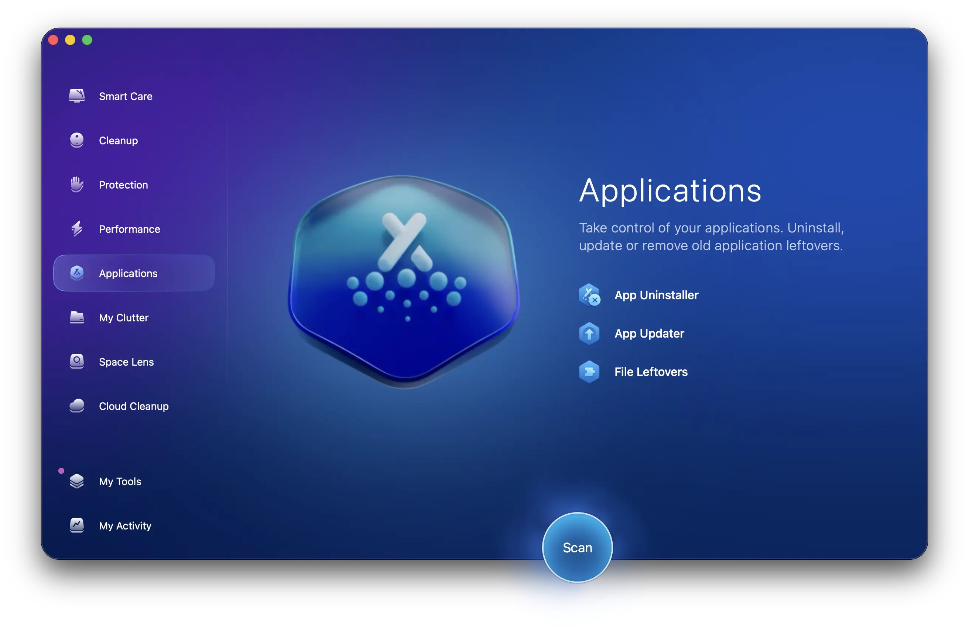Click the My Clutter folder icon
Viewport: 969px width, 642px height.
(76, 317)
